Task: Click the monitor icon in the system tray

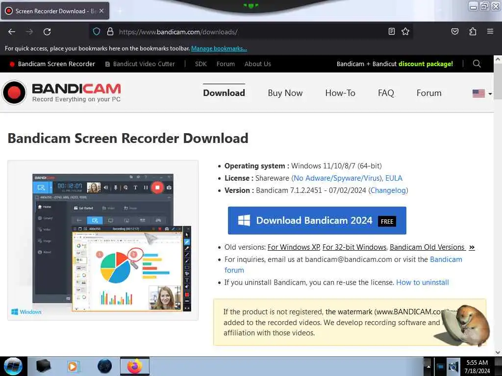Action: 441,367
